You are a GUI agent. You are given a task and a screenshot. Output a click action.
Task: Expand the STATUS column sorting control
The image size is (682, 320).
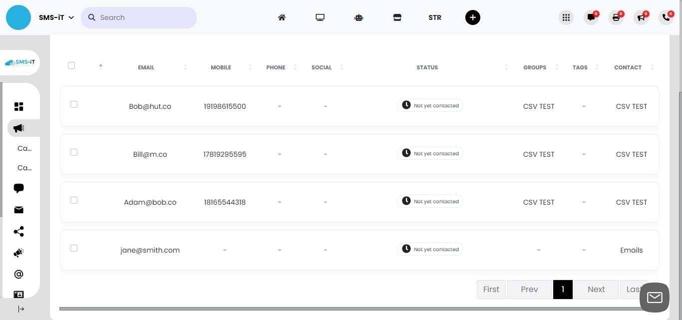point(507,66)
